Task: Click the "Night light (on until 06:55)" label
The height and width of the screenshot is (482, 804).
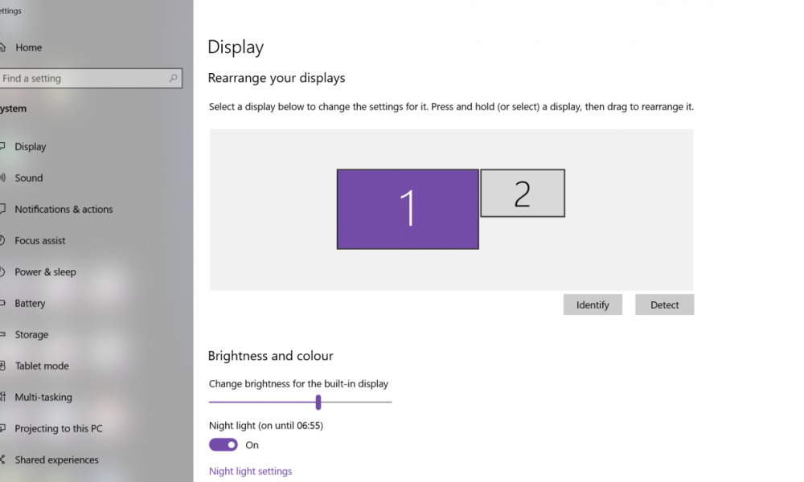Action: pos(266,426)
